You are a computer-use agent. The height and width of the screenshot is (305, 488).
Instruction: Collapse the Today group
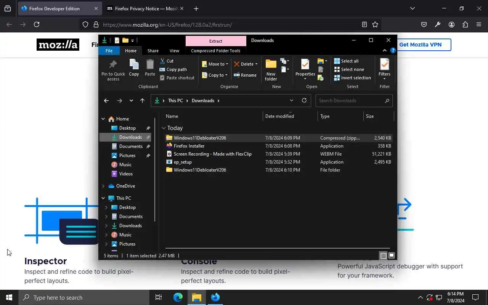pos(164,128)
